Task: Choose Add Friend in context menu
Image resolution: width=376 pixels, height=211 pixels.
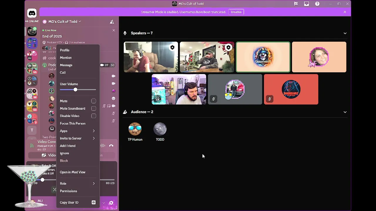Action: pyautogui.click(x=78, y=146)
